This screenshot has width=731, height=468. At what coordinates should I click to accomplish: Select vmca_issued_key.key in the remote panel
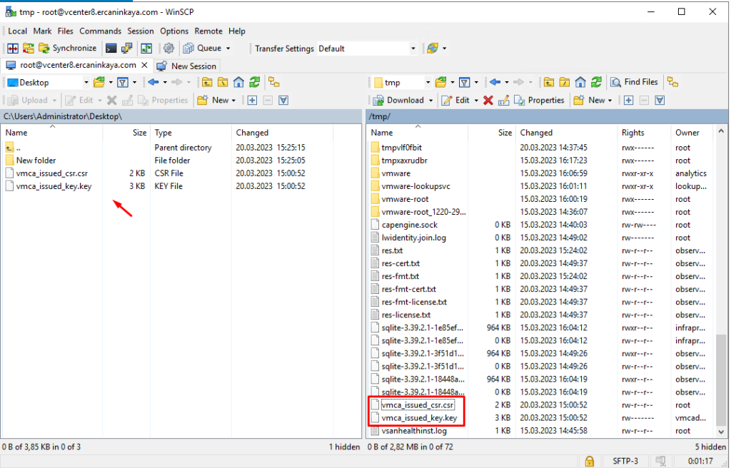pos(419,418)
